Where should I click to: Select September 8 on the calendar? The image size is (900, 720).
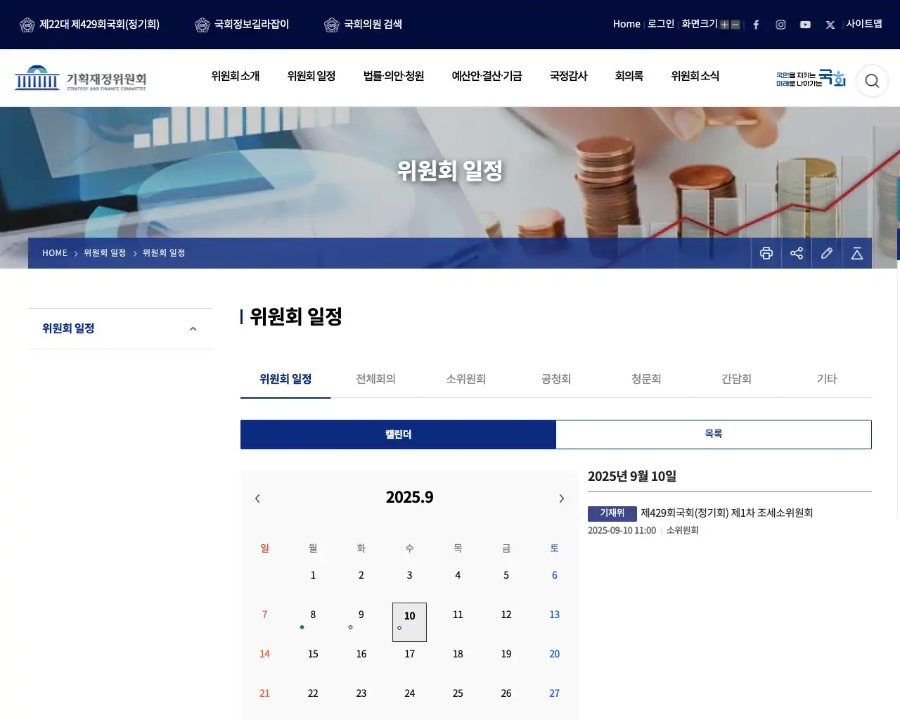click(x=313, y=615)
